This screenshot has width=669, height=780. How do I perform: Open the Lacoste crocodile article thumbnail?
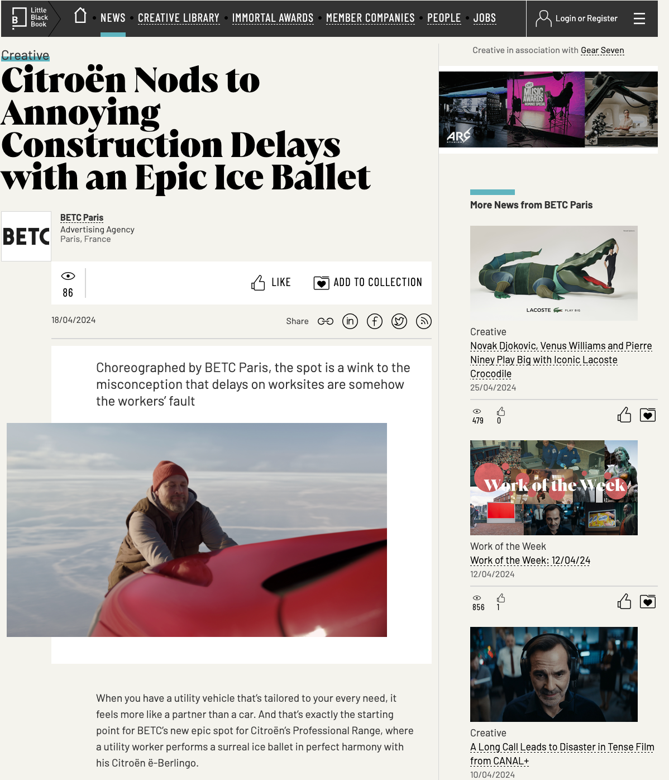pos(554,273)
